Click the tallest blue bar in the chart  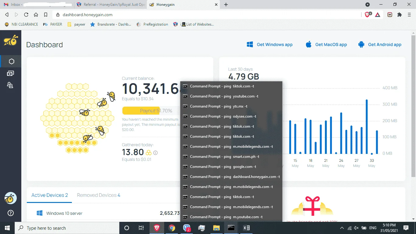(x=367, y=127)
